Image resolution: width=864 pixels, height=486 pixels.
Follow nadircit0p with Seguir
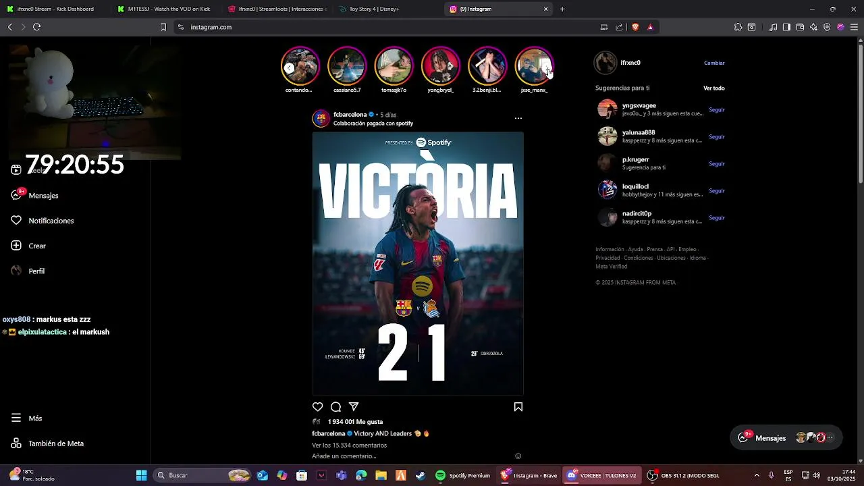point(716,217)
